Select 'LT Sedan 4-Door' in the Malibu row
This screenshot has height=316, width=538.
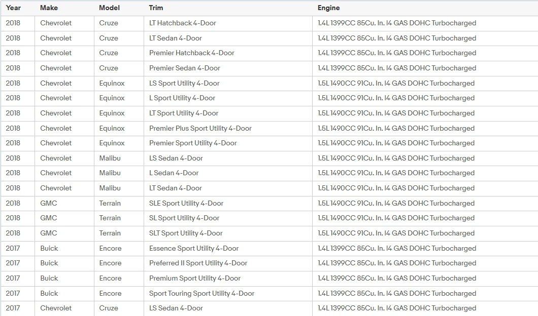point(175,188)
